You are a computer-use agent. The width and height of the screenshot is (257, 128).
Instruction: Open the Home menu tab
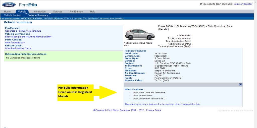[7, 12]
